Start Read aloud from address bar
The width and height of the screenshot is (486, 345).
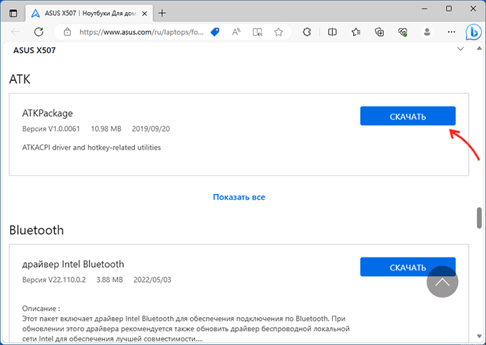coord(236,31)
